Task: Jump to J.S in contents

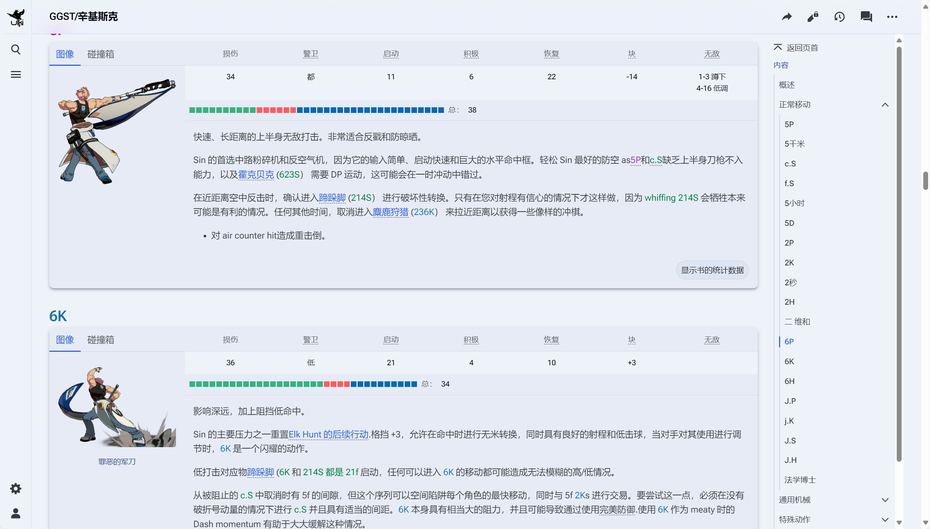Action: (790, 441)
